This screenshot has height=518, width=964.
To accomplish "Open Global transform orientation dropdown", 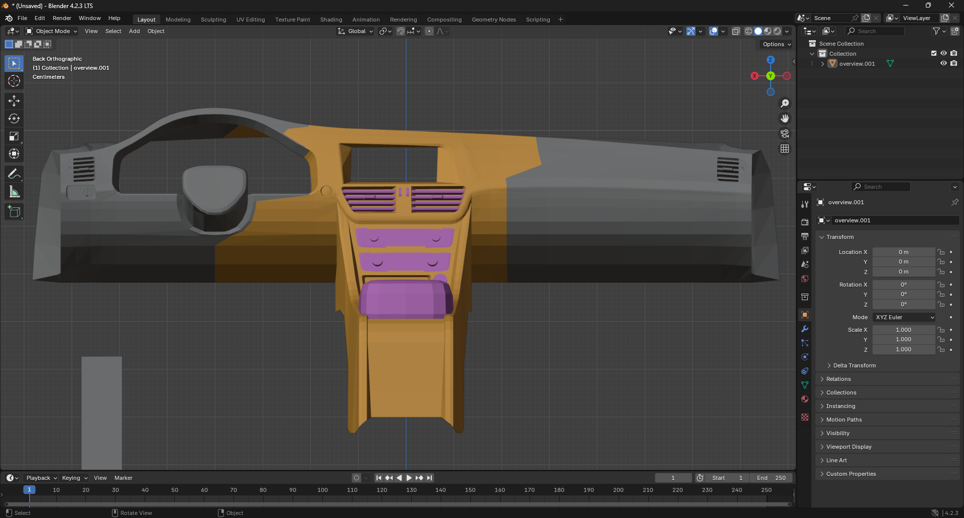I will pos(356,31).
